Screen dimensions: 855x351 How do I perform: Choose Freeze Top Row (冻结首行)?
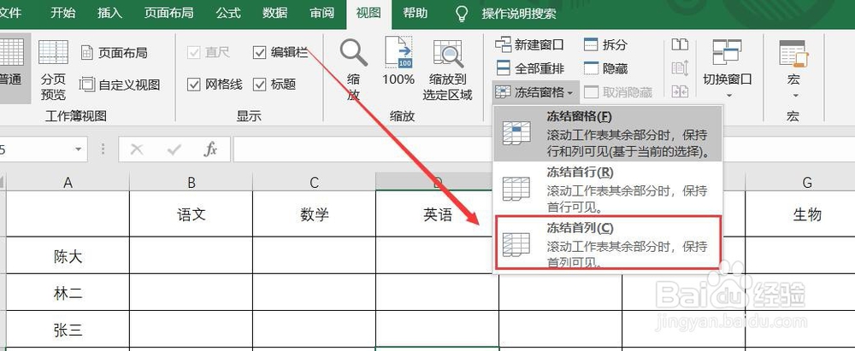pyautogui.click(x=607, y=189)
